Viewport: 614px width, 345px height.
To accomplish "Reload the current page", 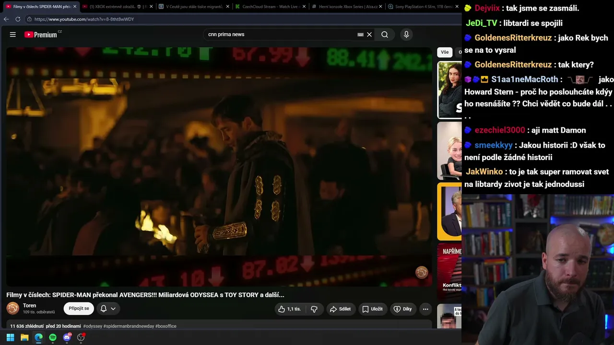I will click(x=18, y=19).
